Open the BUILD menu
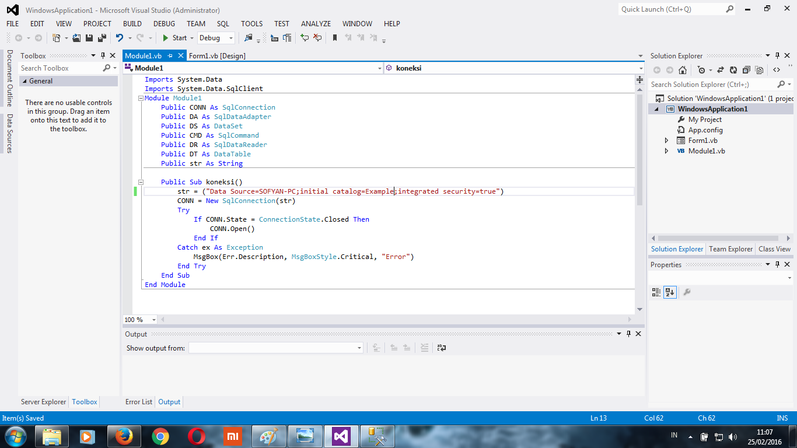This screenshot has width=797, height=448. (x=132, y=24)
